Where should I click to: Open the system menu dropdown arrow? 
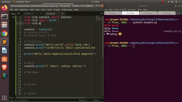tap(179, 2)
